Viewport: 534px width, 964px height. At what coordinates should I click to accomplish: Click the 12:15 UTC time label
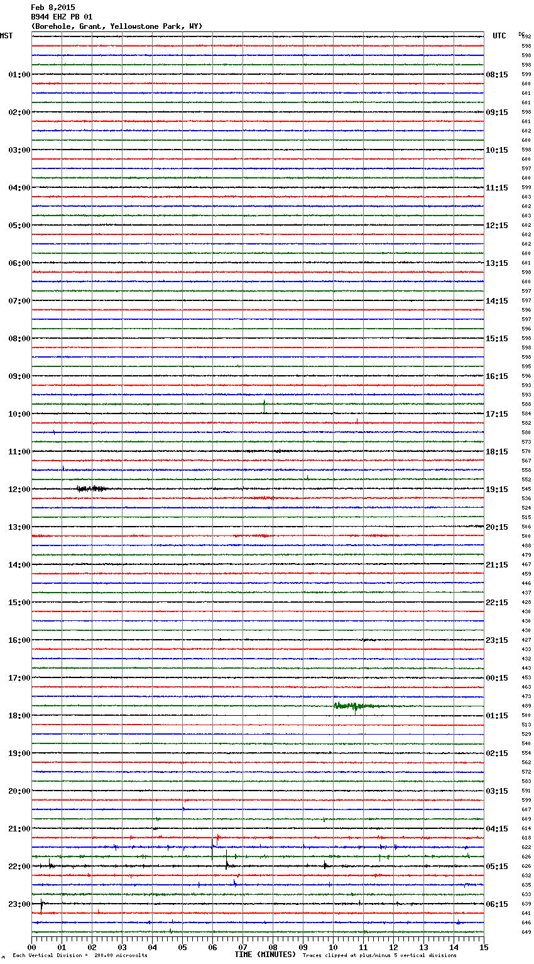[x=497, y=226]
